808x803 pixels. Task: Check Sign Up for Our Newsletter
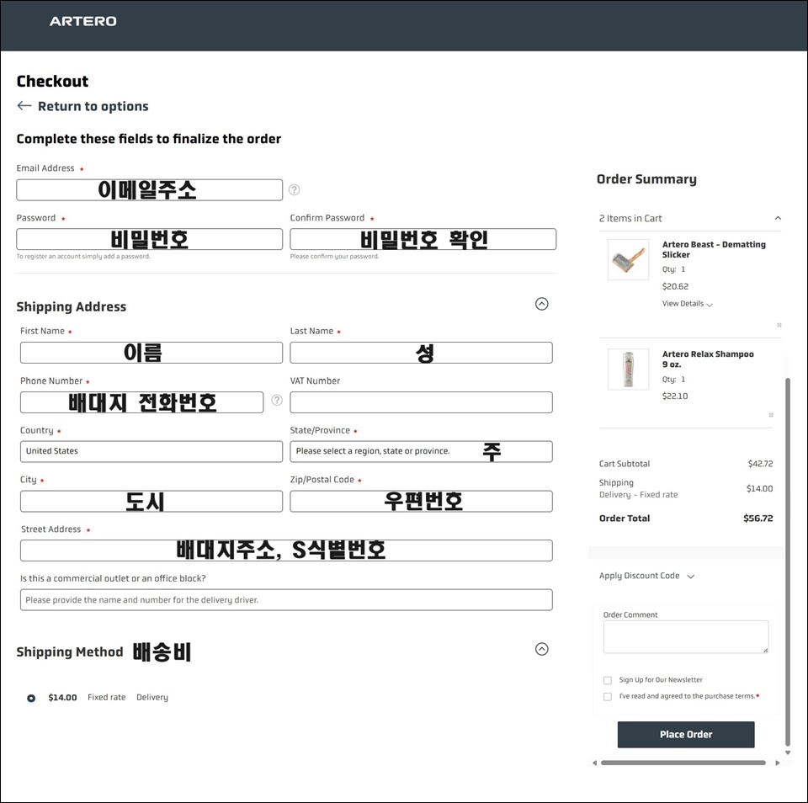(608, 680)
